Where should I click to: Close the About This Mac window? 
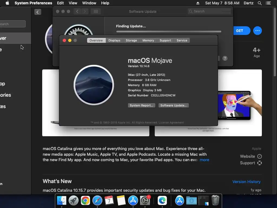click(x=64, y=41)
